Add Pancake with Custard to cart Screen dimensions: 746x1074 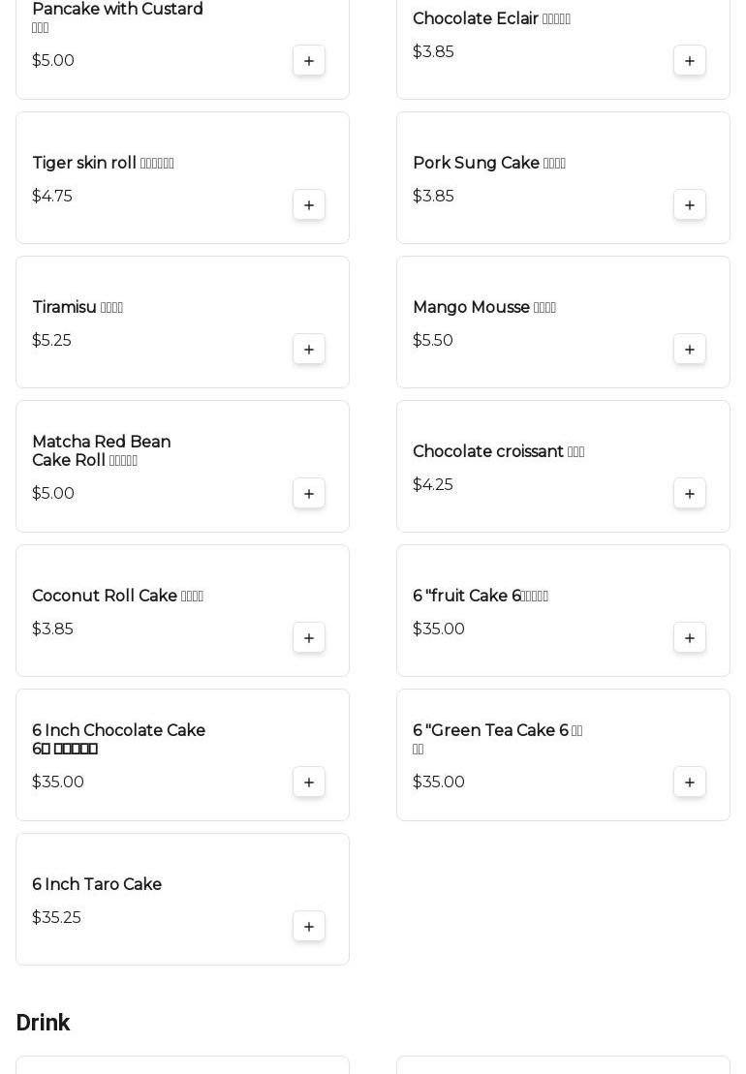[x=309, y=61]
